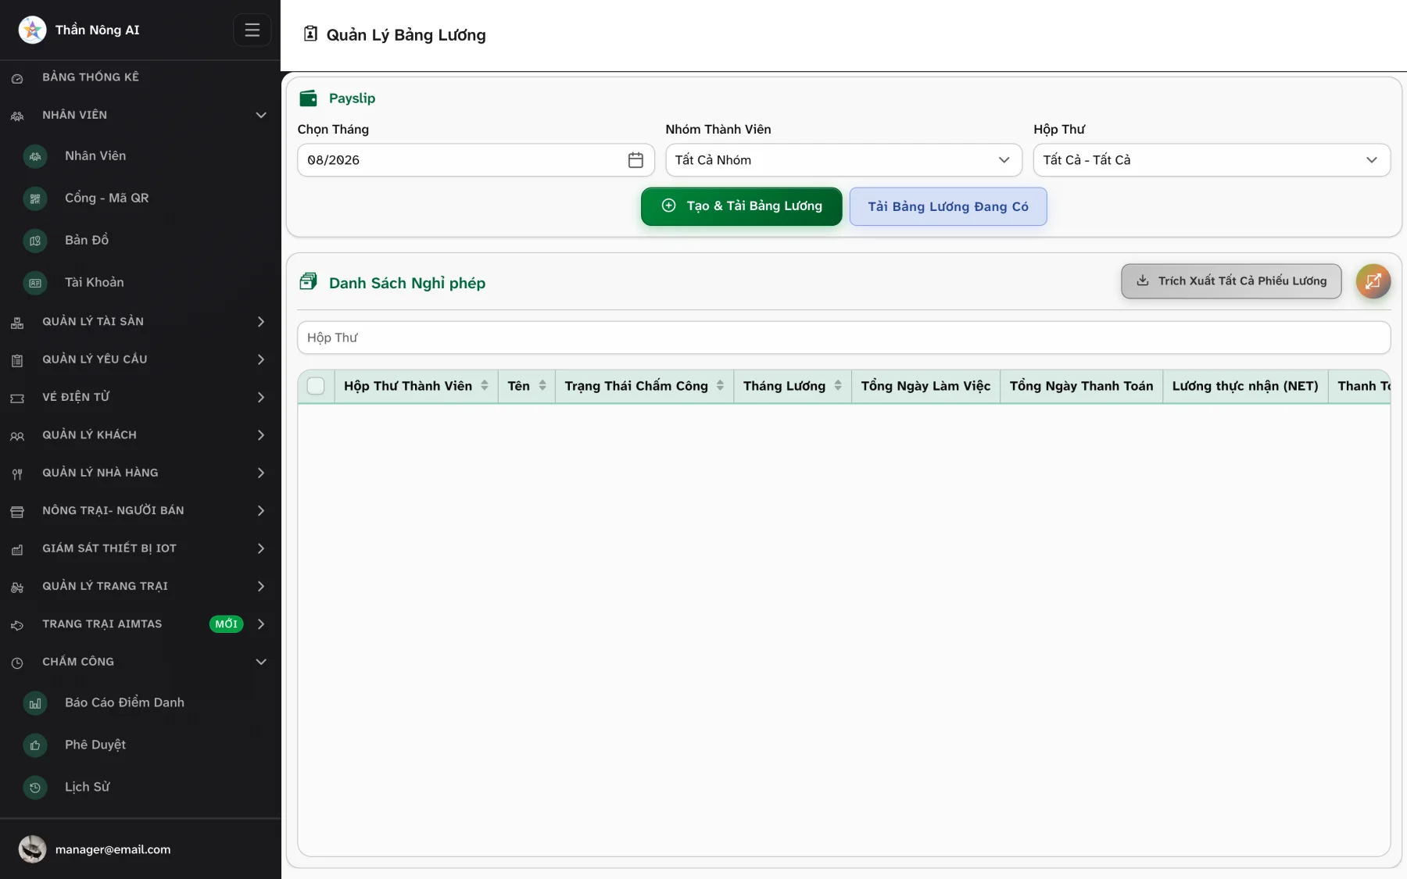Open the Hộp Thư Tất Cả dropdown
Image resolution: width=1407 pixels, height=879 pixels.
(x=1212, y=159)
